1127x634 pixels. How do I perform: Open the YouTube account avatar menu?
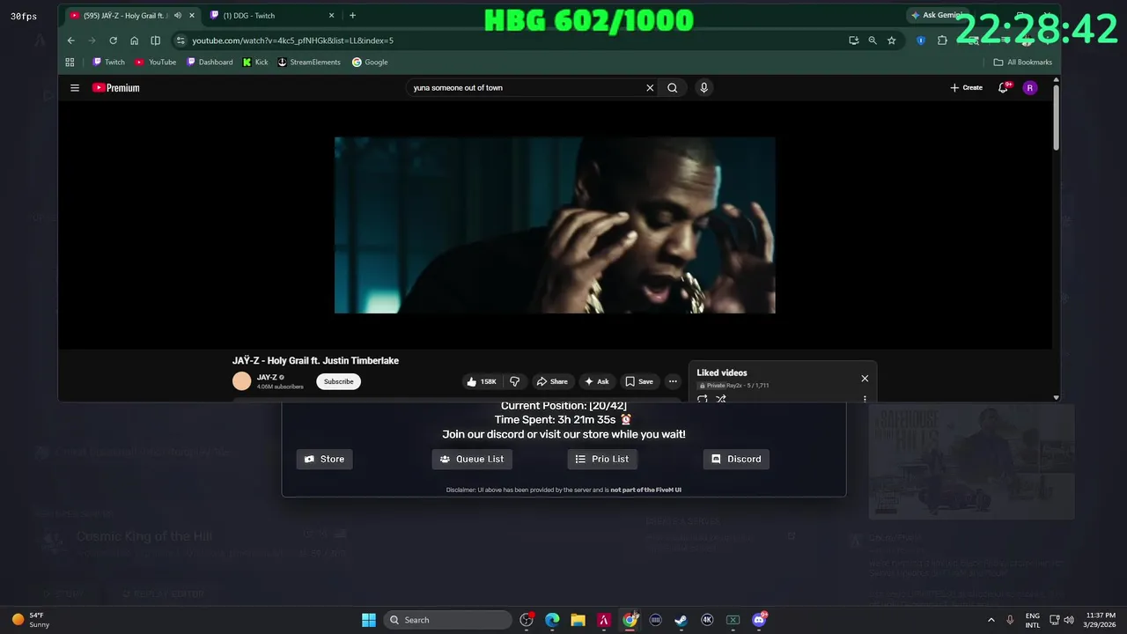click(x=1029, y=88)
